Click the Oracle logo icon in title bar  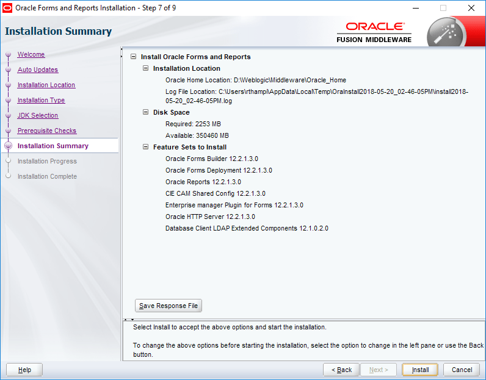(7, 8)
